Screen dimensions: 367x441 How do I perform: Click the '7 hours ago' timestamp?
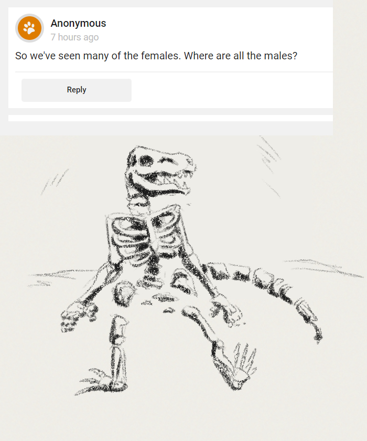(74, 37)
